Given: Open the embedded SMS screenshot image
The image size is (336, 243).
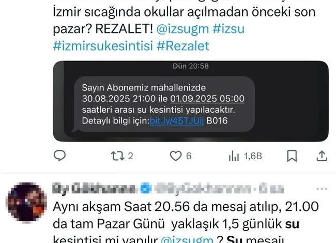Looking at the screenshot, I should tap(191, 101).
